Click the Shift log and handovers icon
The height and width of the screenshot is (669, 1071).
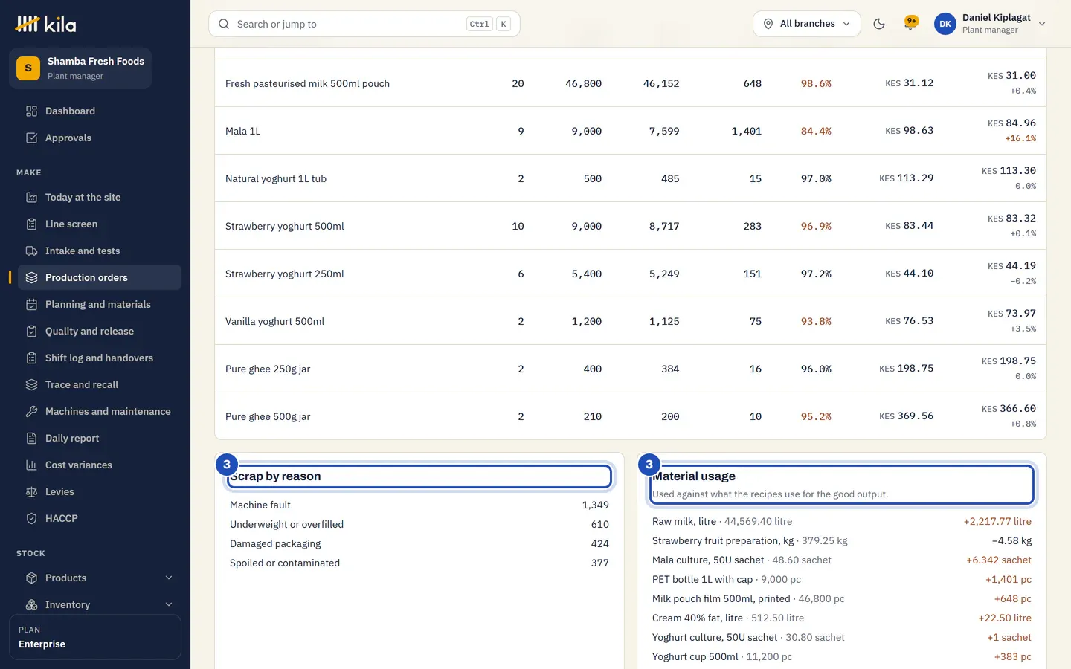point(31,358)
